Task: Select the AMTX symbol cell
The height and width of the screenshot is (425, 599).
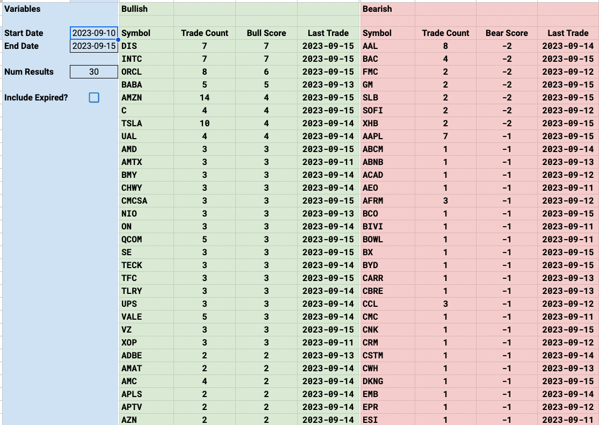Action: coord(146,162)
